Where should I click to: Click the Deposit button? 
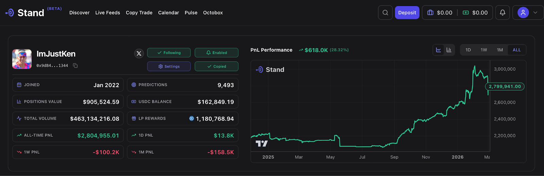[407, 13]
